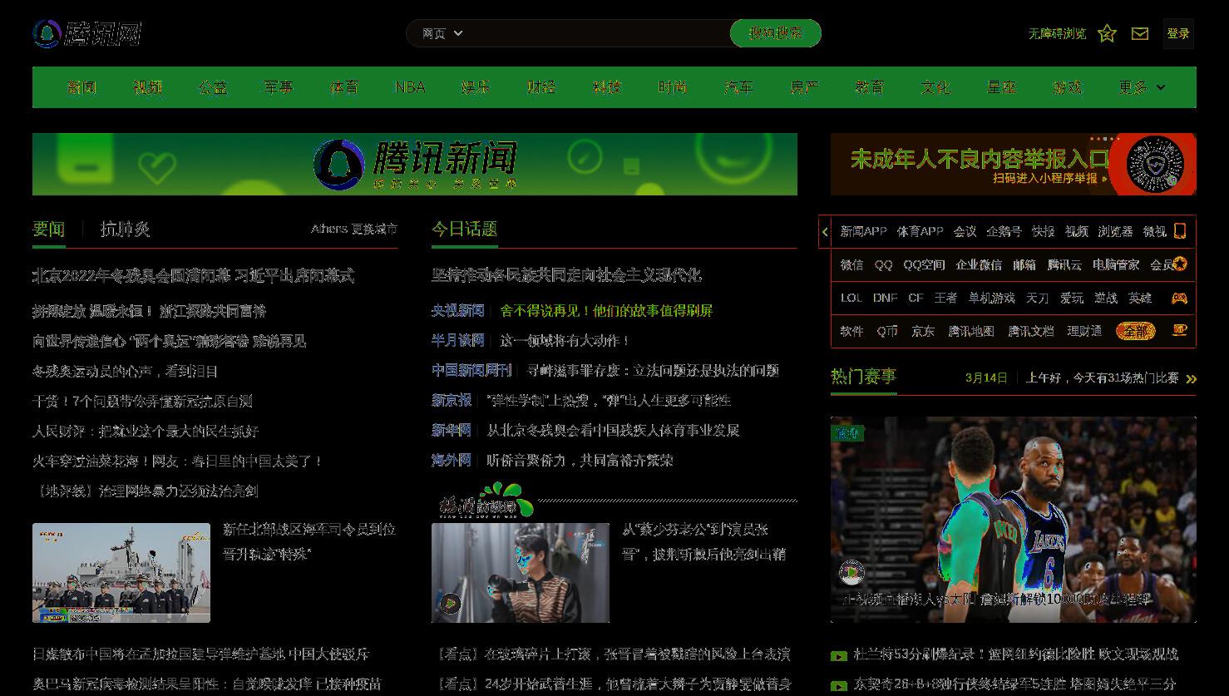1229x696 pixels.
Task: Click the video icon beside 东契奇 headline
Action: coord(839,685)
